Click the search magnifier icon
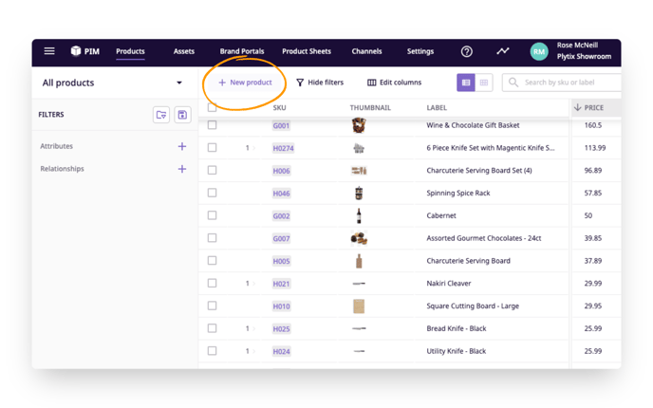The height and width of the screenshot is (408, 653). pyautogui.click(x=513, y=83)
